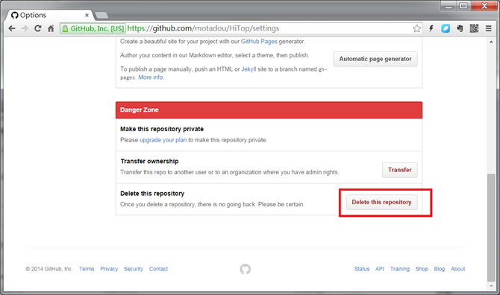Maximize the browser window
This screenshot has width=500, height=295.
click(x=463, y=6)
